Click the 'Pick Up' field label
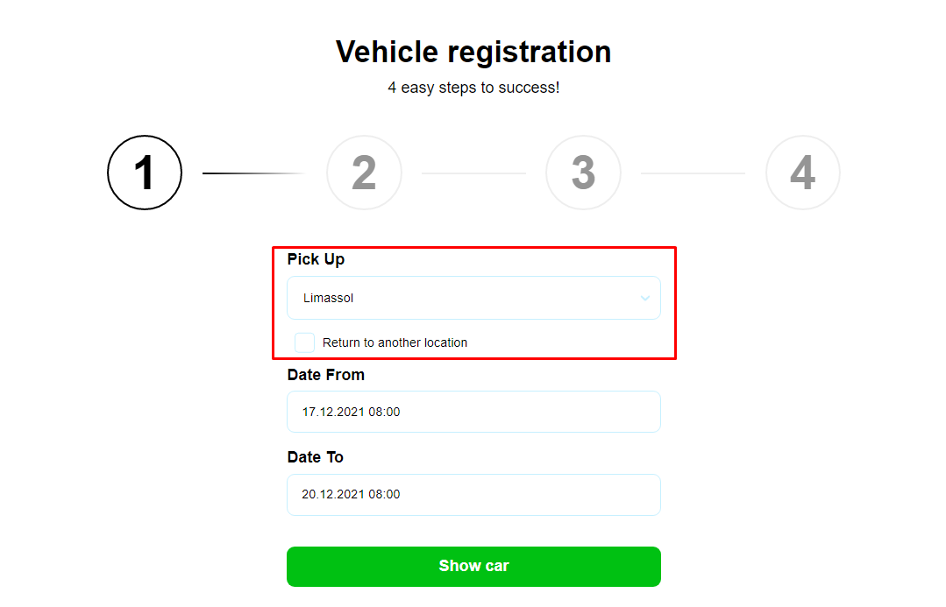Image resolution: width=946 pixels, height=607 pixels. click(x=316, y=259)
